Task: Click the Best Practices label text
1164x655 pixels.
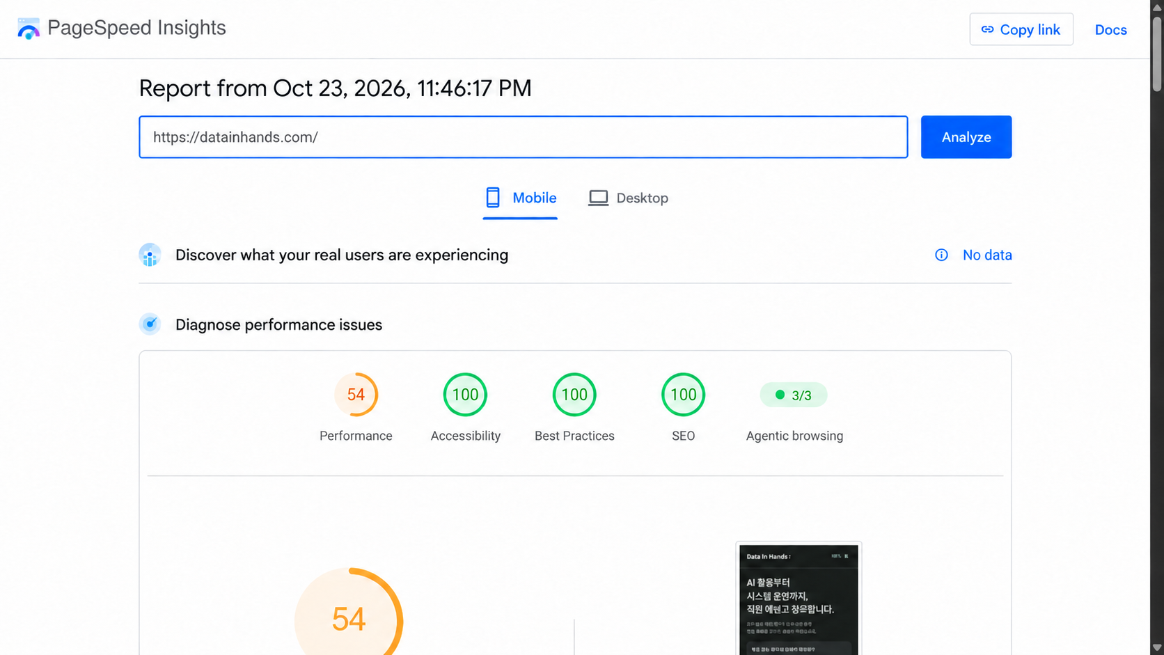Action: 574,436
